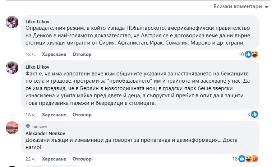Image resolution: width=276 pixels, height=167 pixels.
Task: Click Lilko Lilkov's avatar on the Berlin comment
Action: tap(12, 68)
